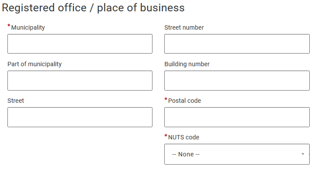Click the Municipality label
The height and width of the screenshot is (169, 315).
tap(28, 27)
